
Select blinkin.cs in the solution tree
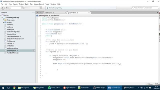pos(10,27)
